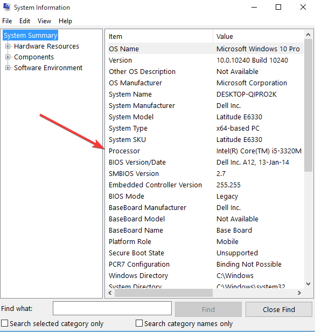Expand the Software Environment tree node
This screenshot has width=315, height=332.
tap(8, 68)
